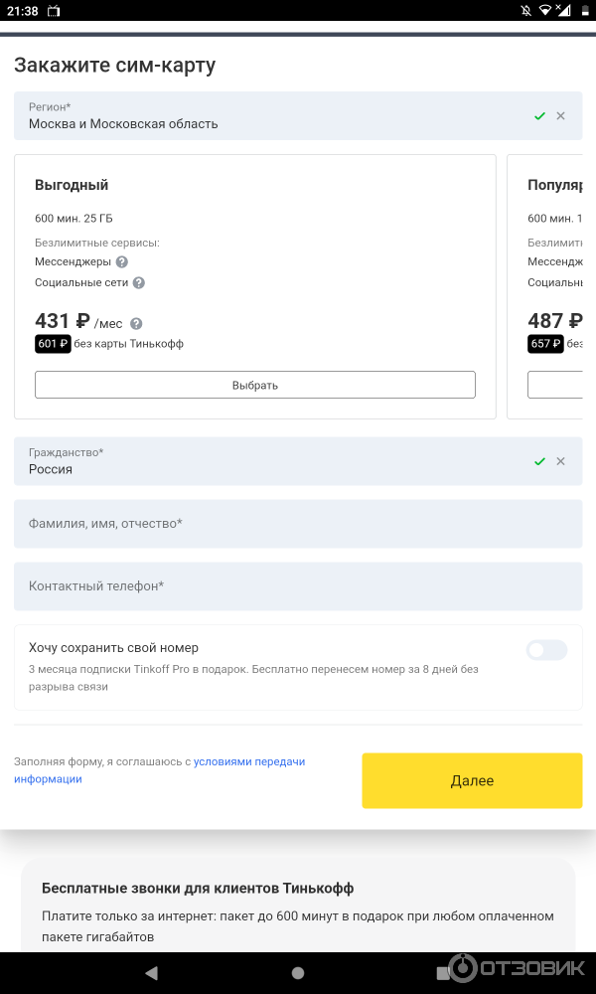Clear the region field with the X icon
This screenshot has height=994, width=596.
(x=560, y=116)
